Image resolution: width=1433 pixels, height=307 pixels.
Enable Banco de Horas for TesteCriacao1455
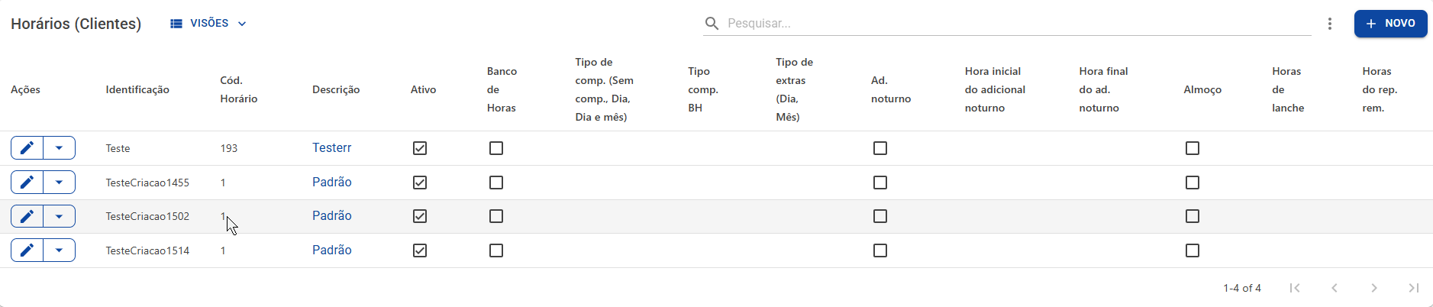click(496, 183)
